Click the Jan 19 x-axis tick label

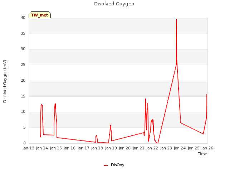[x=111, y=148]
